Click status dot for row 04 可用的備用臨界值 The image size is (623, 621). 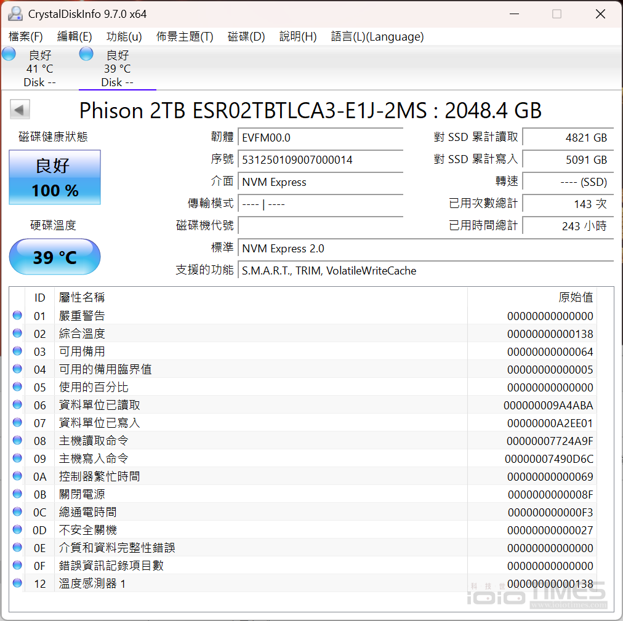click(17, 369)
